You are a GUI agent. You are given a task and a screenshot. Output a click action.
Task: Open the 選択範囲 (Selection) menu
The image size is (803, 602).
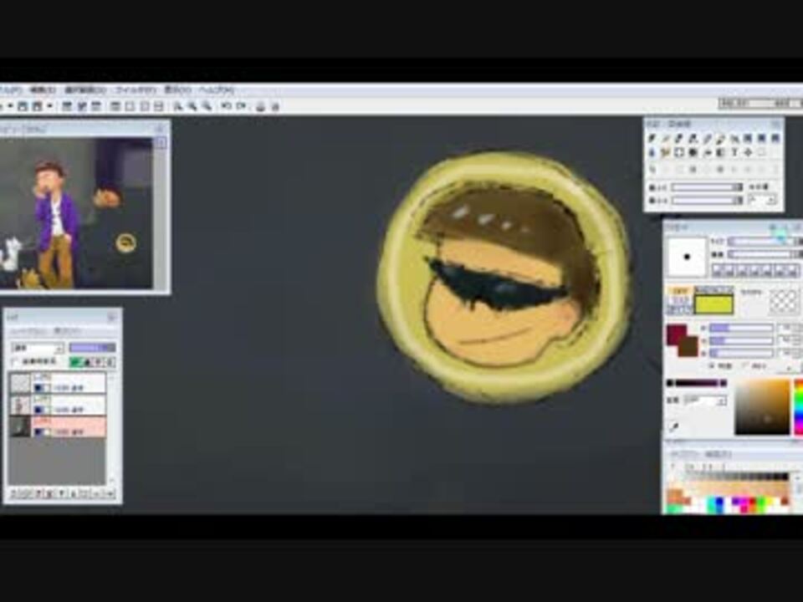tap(84, 90)
